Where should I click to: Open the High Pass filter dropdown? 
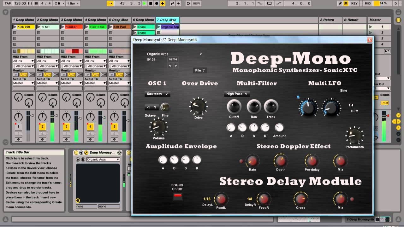pyautogui.click(x=237, y=94)
